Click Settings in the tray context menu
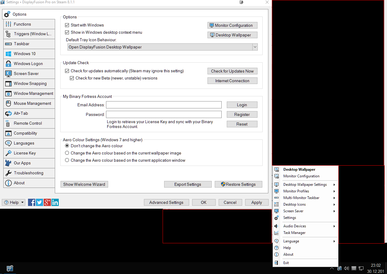 (x=305, y=218)
